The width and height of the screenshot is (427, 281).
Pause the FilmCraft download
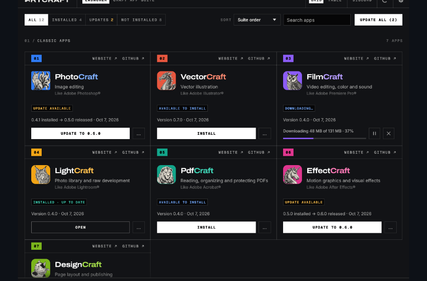[x=374, y=133]
